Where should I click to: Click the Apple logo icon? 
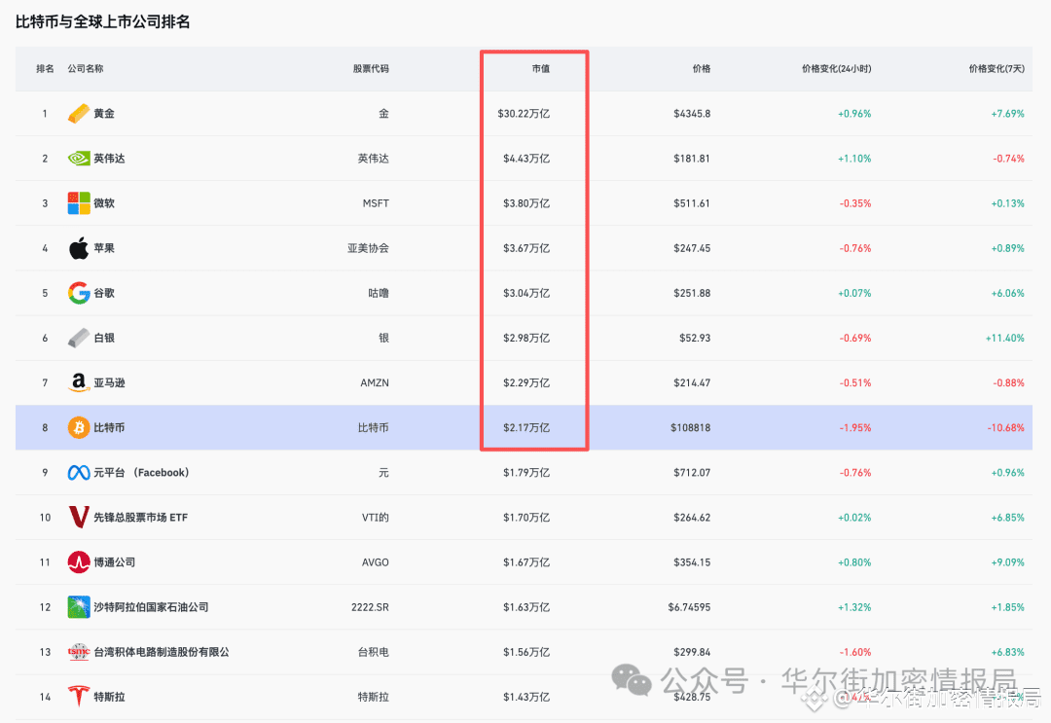pos(79,248)
